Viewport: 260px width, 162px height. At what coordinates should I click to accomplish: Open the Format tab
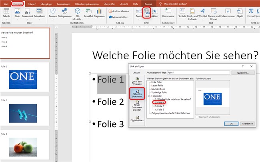pos(148,4)
